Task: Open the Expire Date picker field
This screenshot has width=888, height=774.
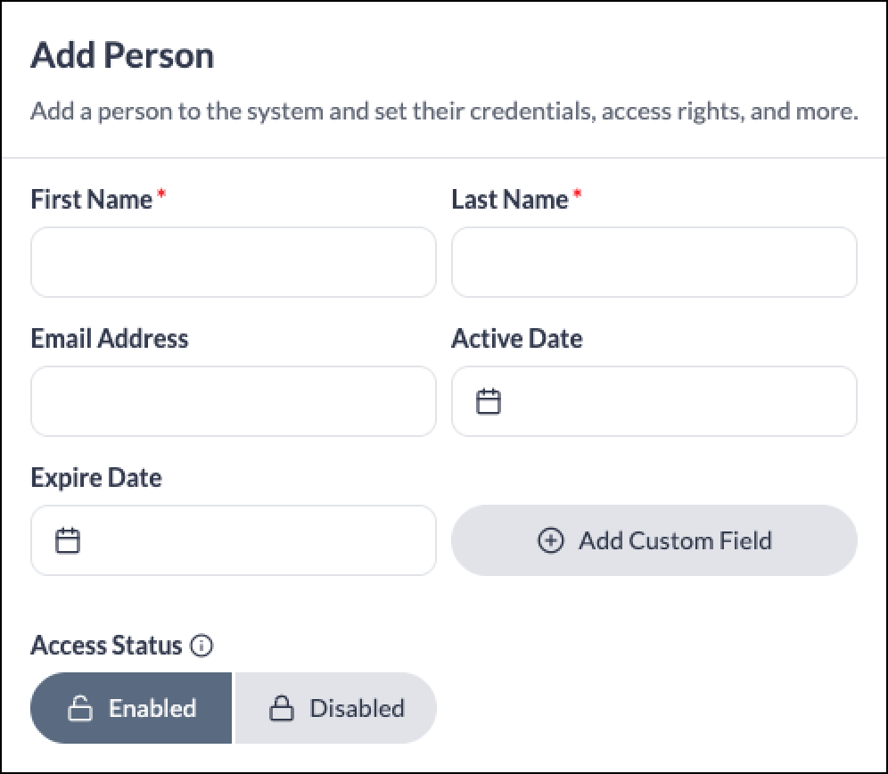Action: click(234, 540)
